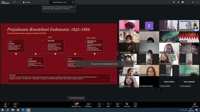Open React emoji picker
The width and height of the screenshot is (200, 112).
click(x=108, y=105)
